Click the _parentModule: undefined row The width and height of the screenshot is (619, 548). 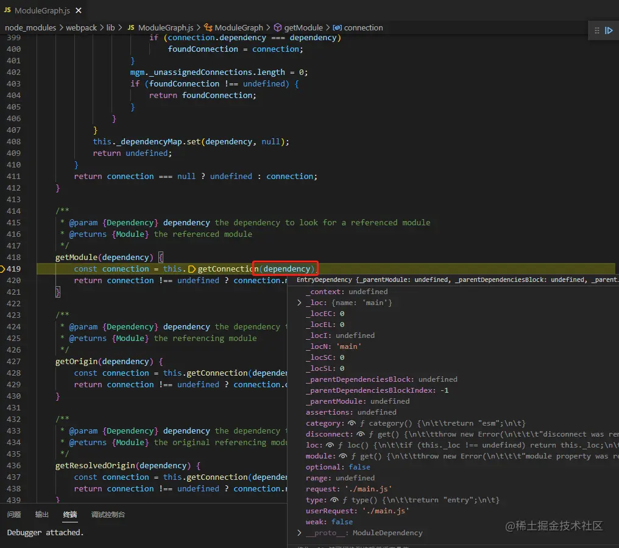tap(357, 401)
